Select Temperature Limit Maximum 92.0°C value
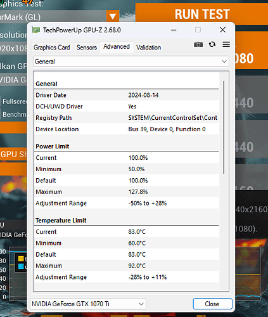The height and width of the screenshot is (317, 268). [x=137, y=266]
